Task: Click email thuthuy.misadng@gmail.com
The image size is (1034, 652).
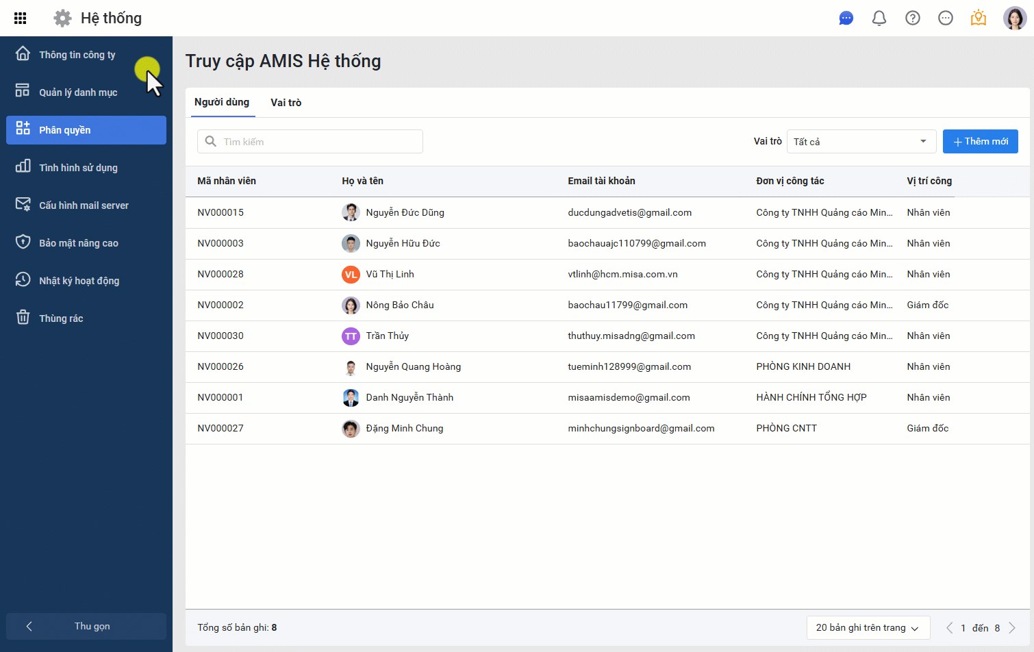Action: [x=631, y=336]
